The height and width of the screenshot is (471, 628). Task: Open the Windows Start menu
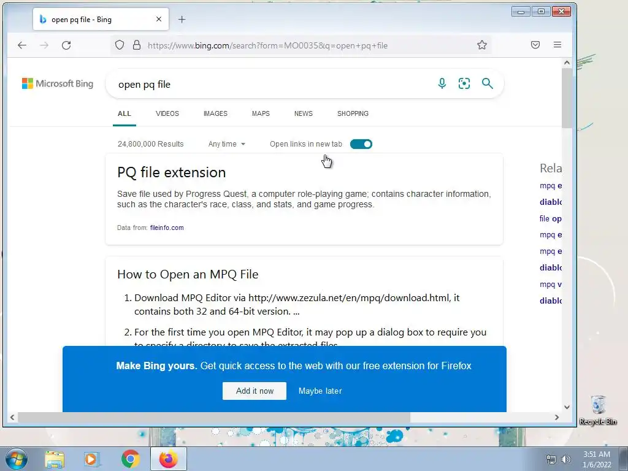[16, 459]
